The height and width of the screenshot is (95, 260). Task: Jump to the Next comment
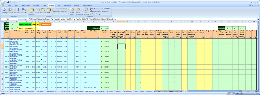pos(48,11)
